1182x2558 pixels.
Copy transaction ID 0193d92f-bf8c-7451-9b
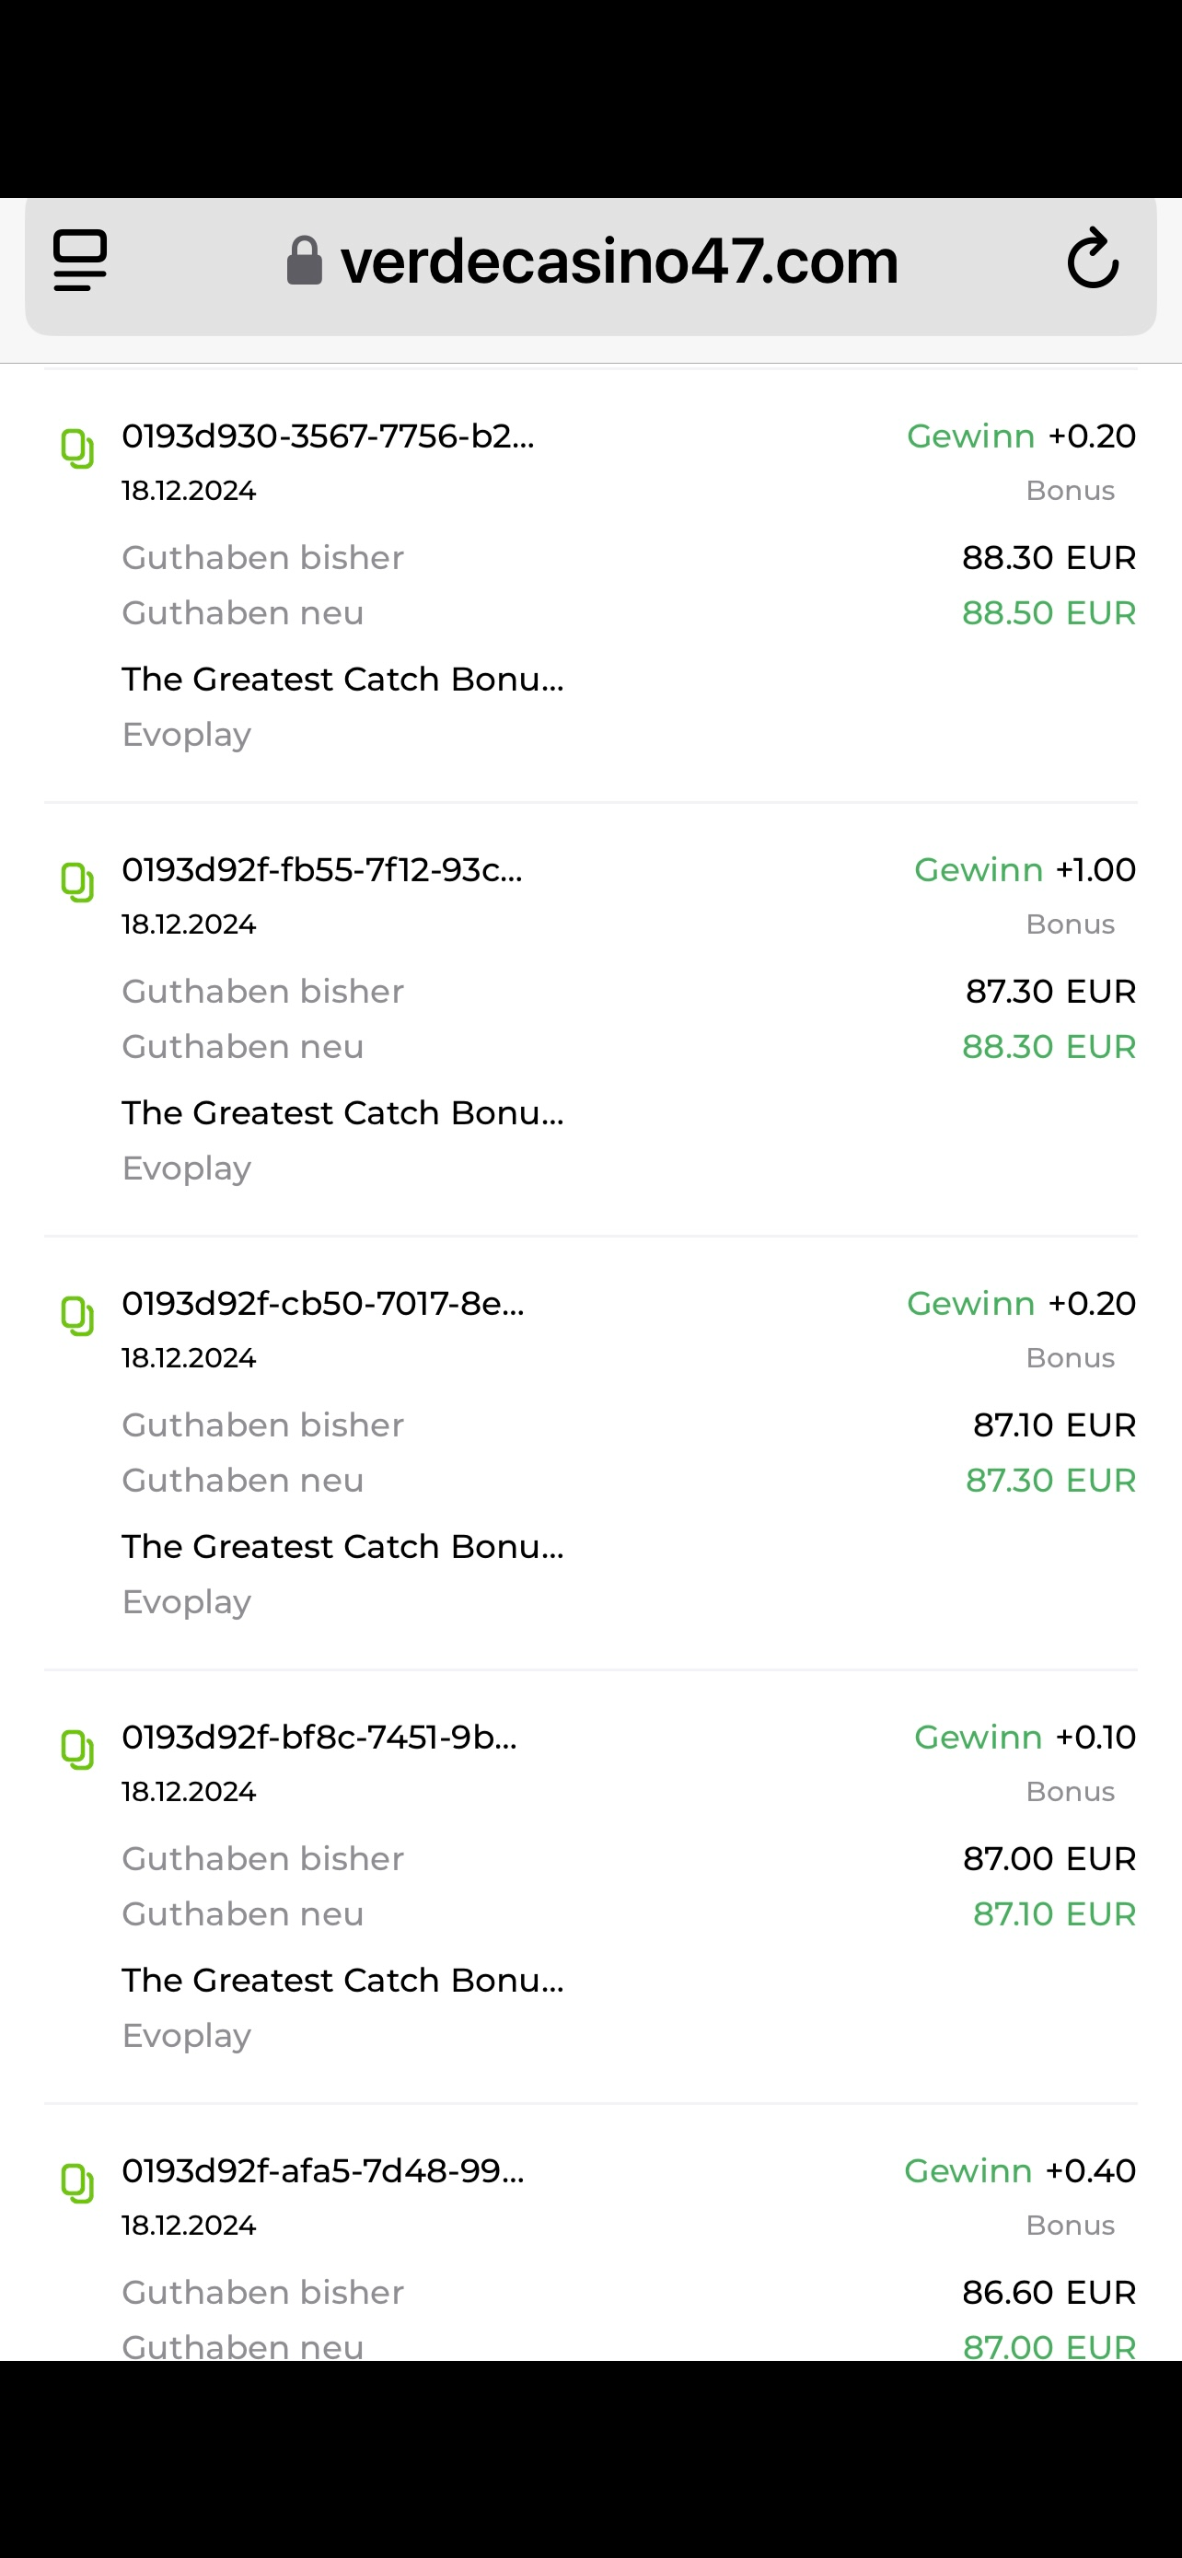click(x=77, y=1750)
